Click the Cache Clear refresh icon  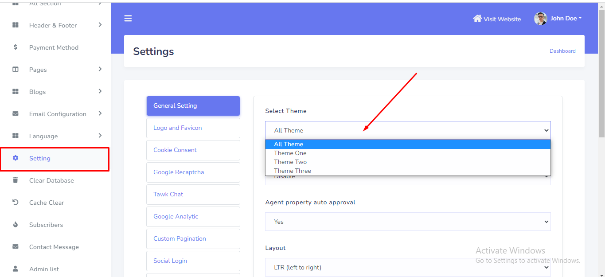tap(16, 203)
